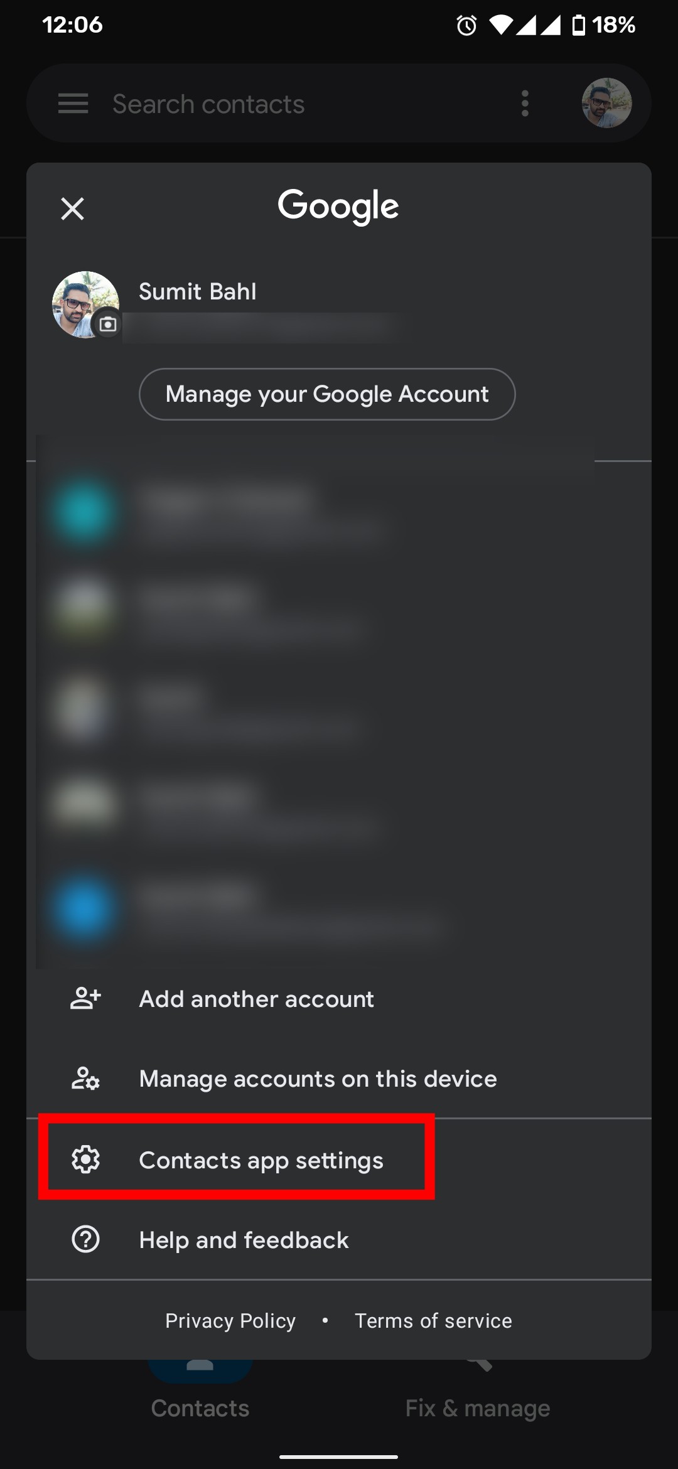Tap the camera icon on profile photo

108,324
